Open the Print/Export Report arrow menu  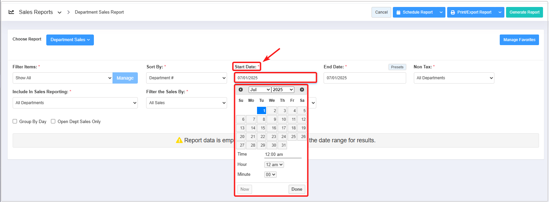500,12
